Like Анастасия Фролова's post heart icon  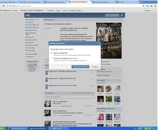pos(94,106)
